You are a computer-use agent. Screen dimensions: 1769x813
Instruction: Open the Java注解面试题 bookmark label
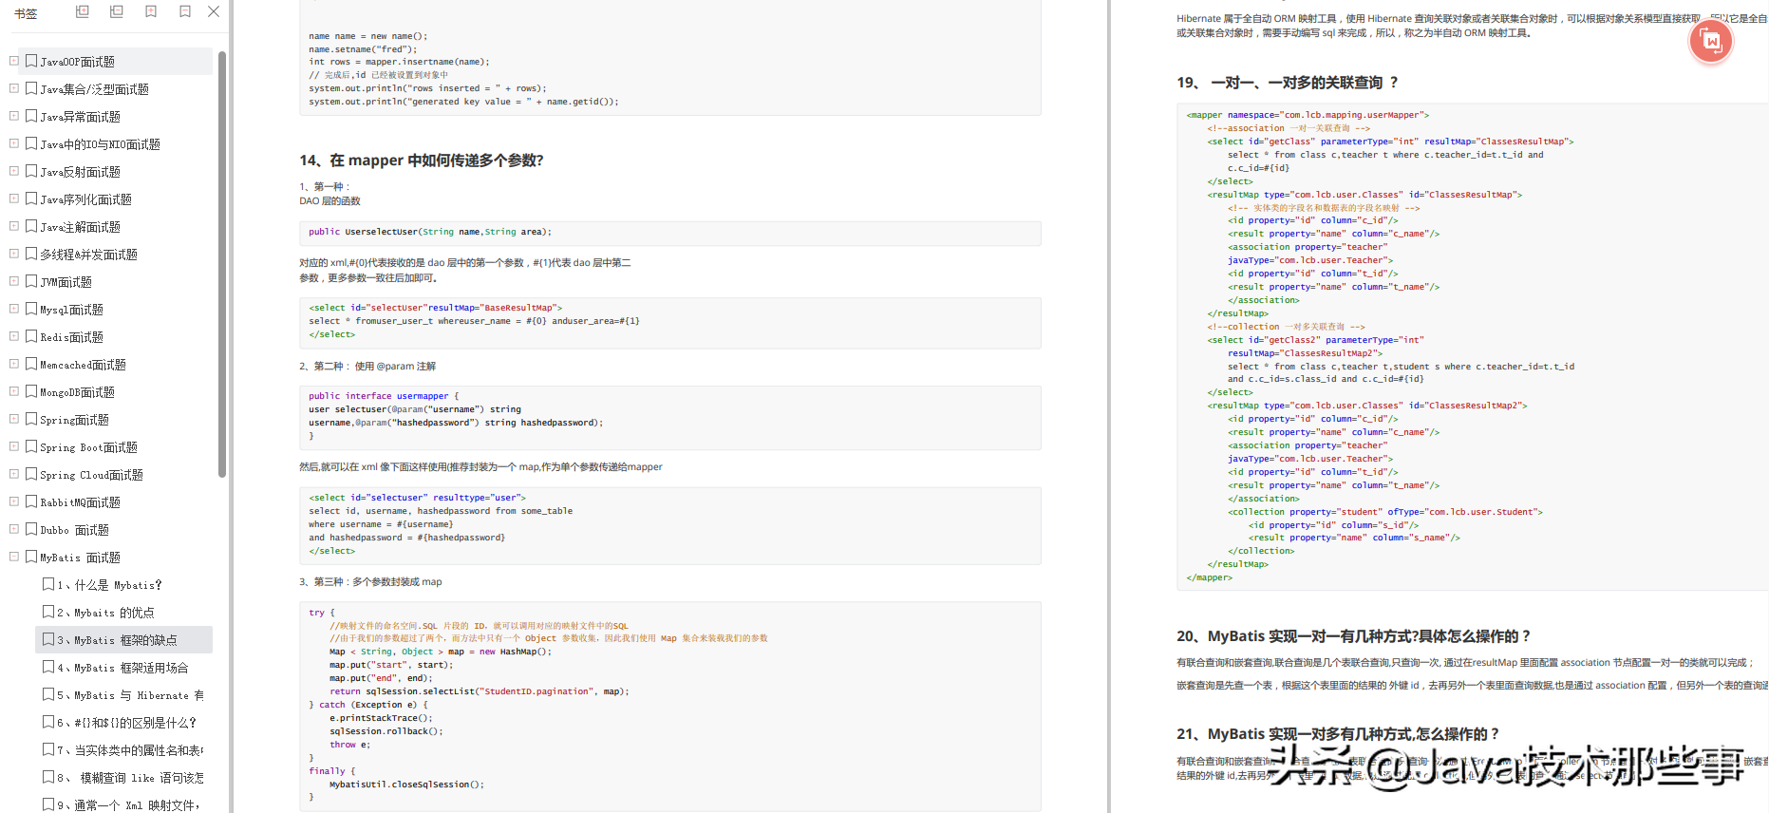(x=80, y=227)
